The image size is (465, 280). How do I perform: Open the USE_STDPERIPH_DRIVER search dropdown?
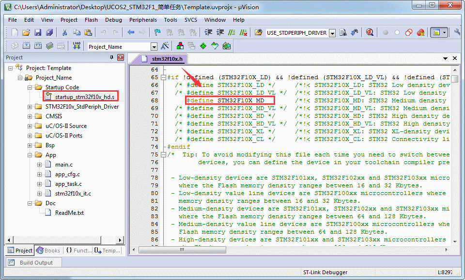tap(332, 33)
